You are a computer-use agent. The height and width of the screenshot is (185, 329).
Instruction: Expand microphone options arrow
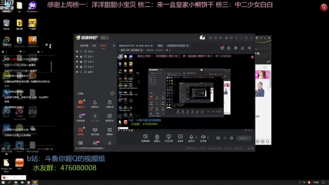(x=196, y=138)
